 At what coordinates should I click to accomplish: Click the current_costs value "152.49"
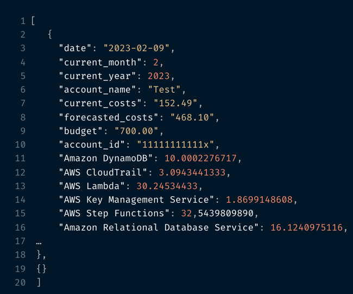tap(175, 103)
